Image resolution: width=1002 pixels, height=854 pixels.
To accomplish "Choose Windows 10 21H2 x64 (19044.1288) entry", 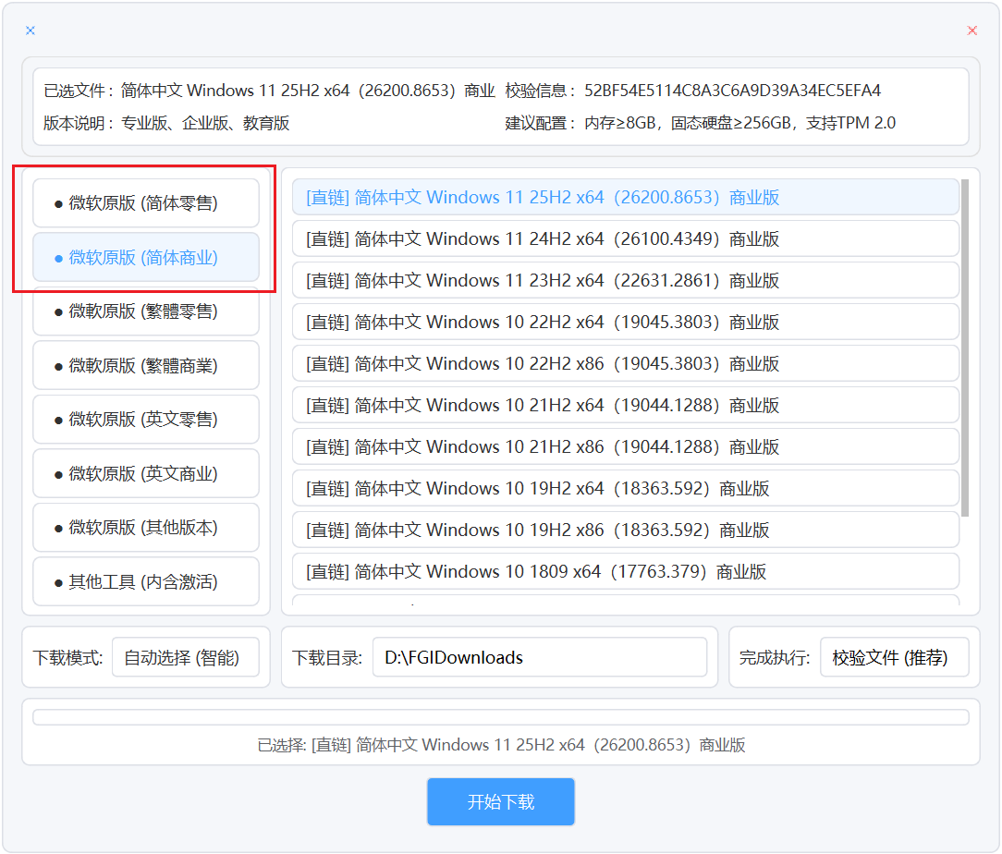I will click(626, 405).
